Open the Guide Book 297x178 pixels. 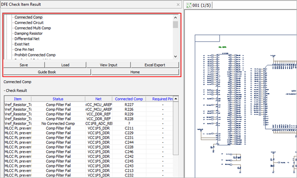click(x=47, y=72)
